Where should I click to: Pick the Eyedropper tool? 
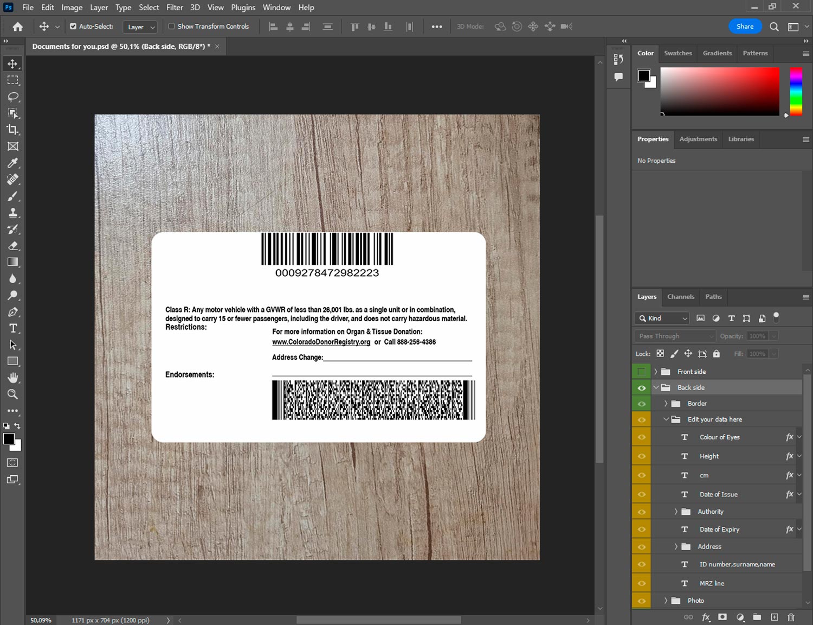click(x=12, y=163)
